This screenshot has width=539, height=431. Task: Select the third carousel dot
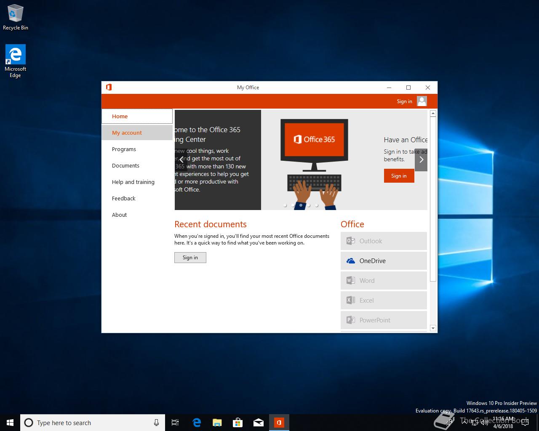pyautogui.click(x=301, y=205)
